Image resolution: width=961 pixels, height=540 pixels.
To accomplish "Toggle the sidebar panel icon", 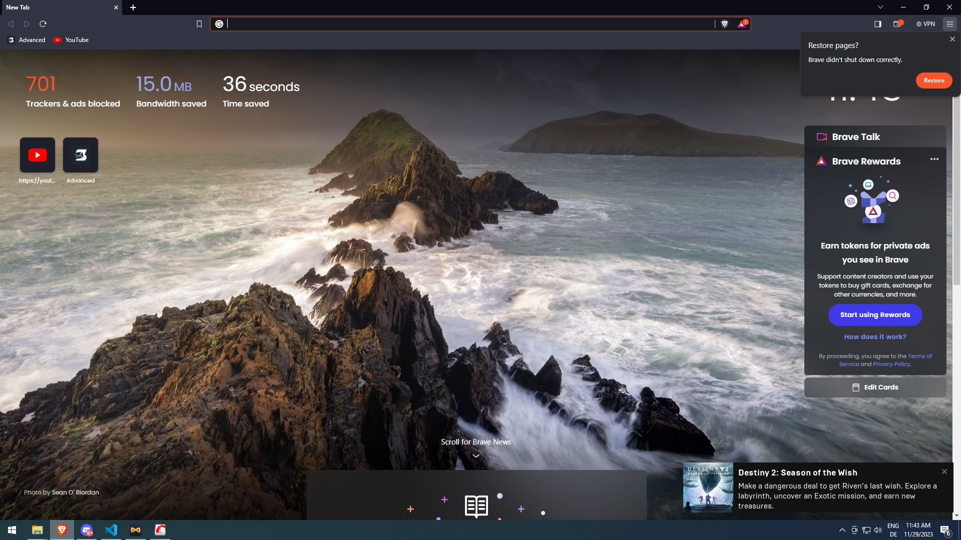I will (x=877, y=24).
